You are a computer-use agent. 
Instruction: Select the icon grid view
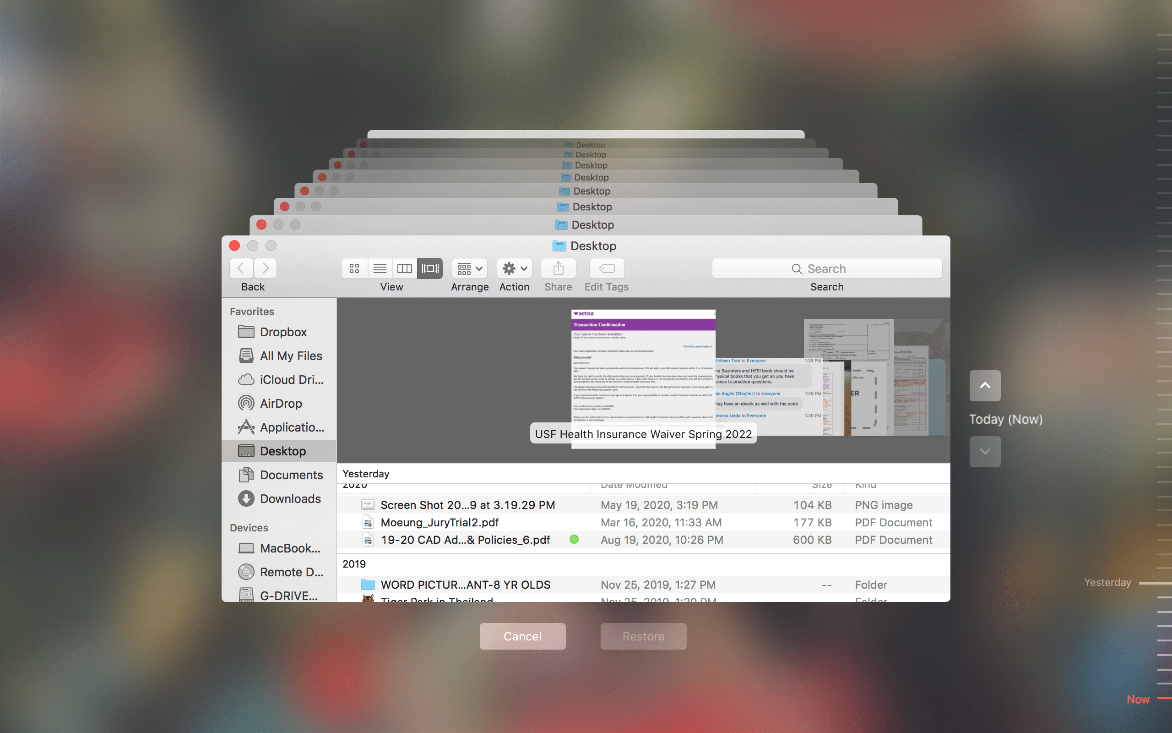tap(354, 268)
